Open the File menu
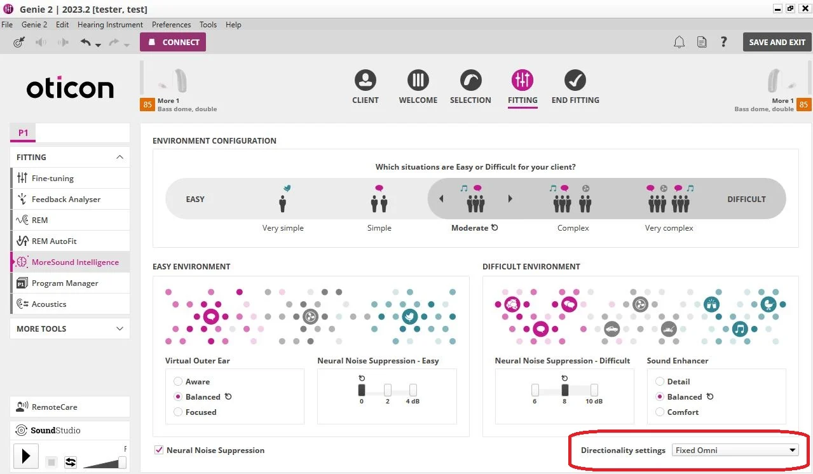Viewport: 813px width, 474px height. pyautogui.click(x=7, y=25)
